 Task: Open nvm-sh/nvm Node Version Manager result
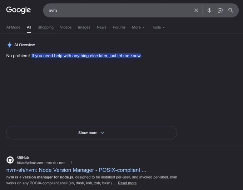point(76,170)
